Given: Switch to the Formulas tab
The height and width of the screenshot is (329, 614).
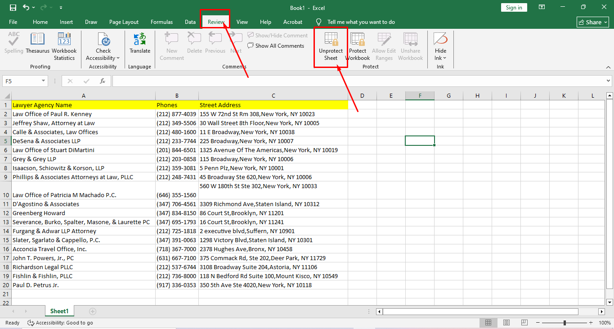Looking at the screenshot, I should (x=161, y=22).
